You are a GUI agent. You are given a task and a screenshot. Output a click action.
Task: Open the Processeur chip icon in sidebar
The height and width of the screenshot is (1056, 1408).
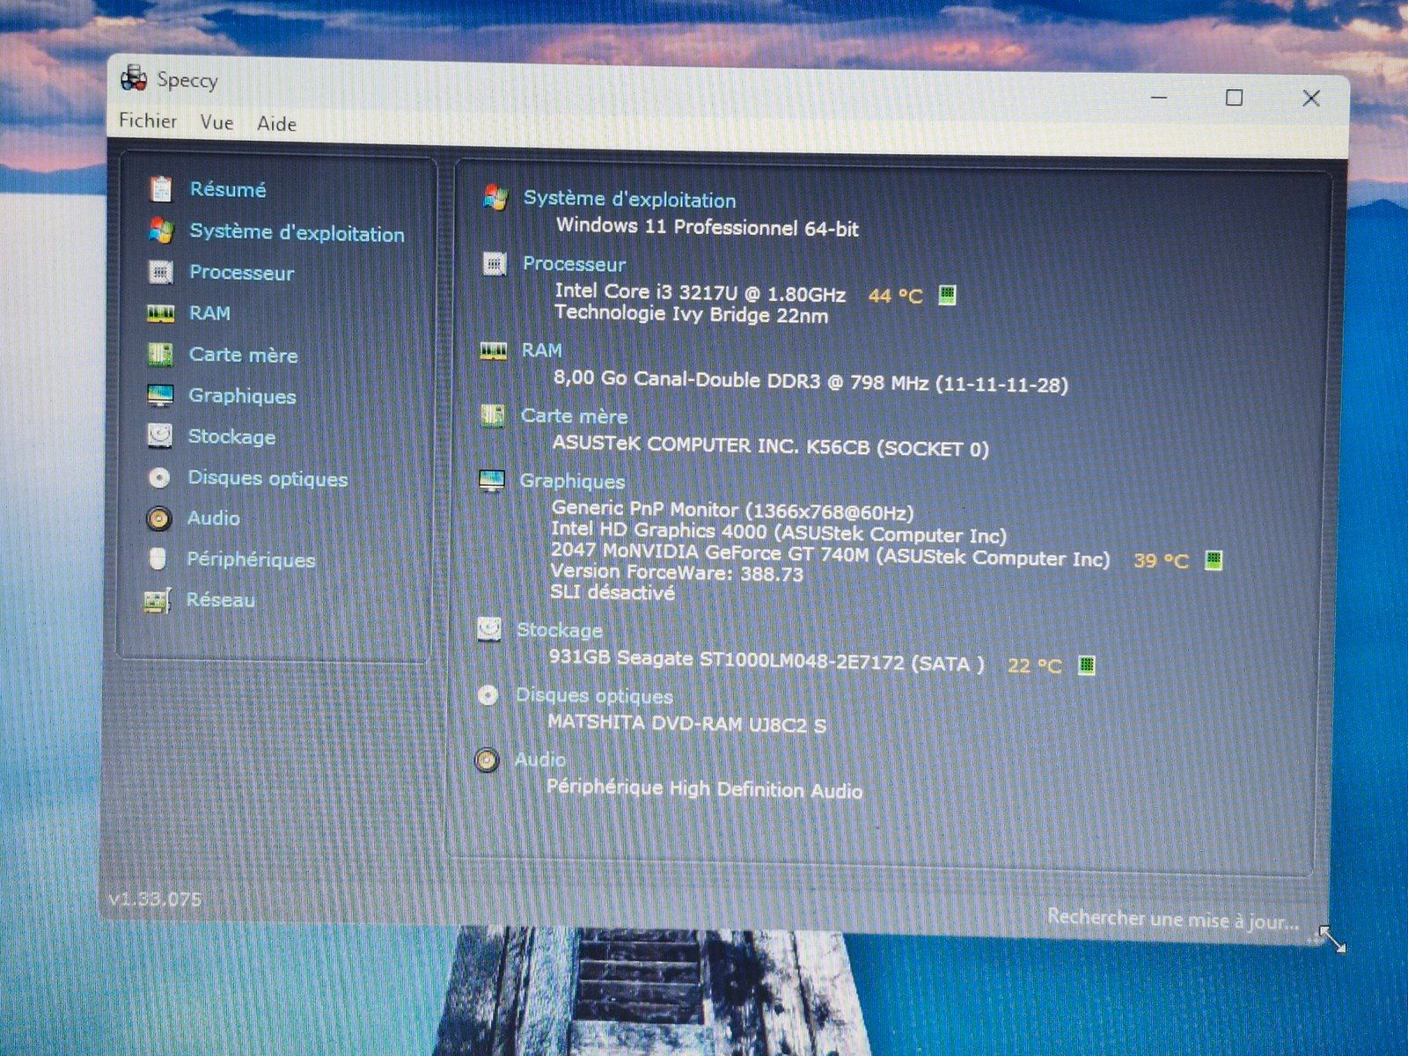coord(162,272)
